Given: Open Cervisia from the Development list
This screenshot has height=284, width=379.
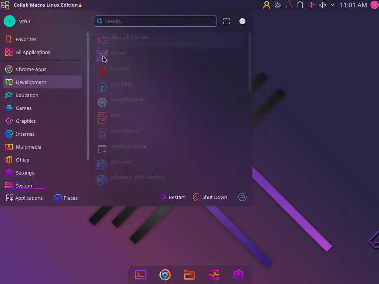Looking at the screenshot, I should click(x=170, y=71).
